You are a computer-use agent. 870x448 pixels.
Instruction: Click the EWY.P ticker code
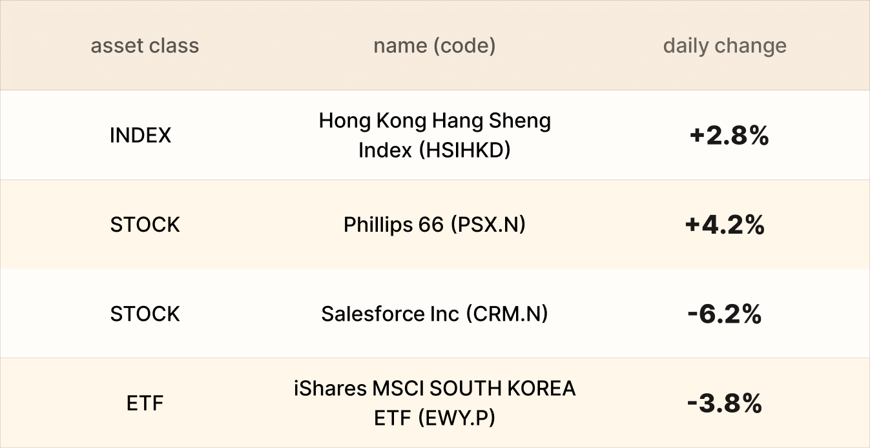coord(457,418)
